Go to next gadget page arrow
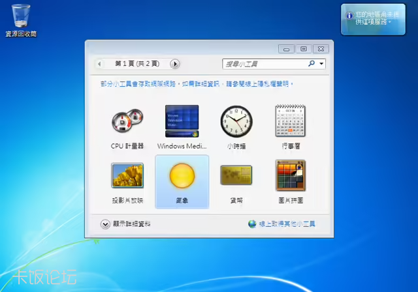The width and height of the screenshot is (418, 292). [175, 64]
